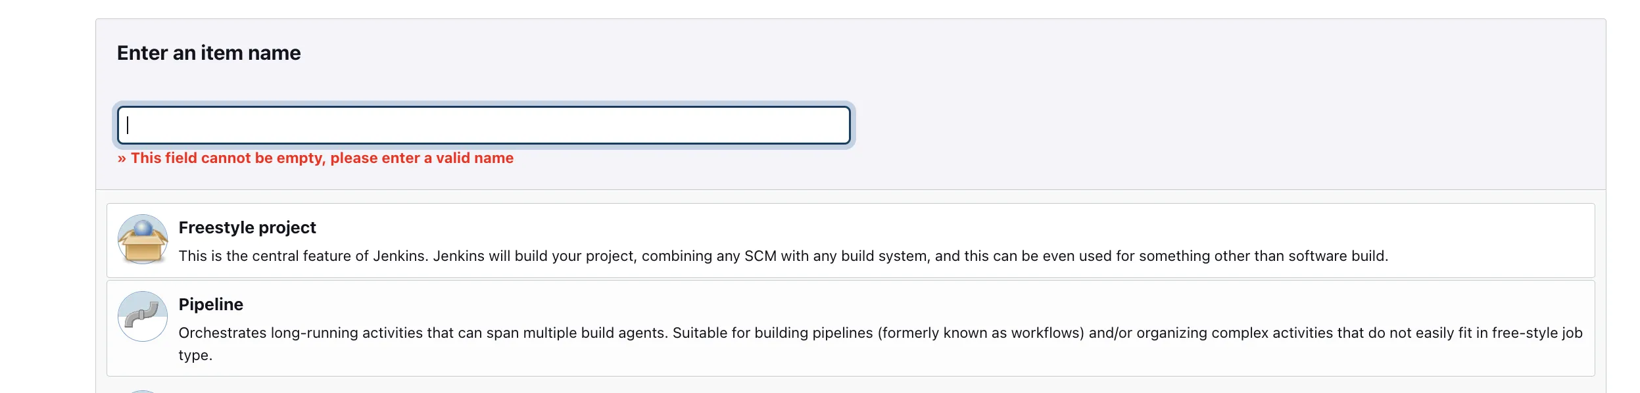The image size is (1640, 393).
Task: Click "valid name" in the error text
Action: pos(475,158)
